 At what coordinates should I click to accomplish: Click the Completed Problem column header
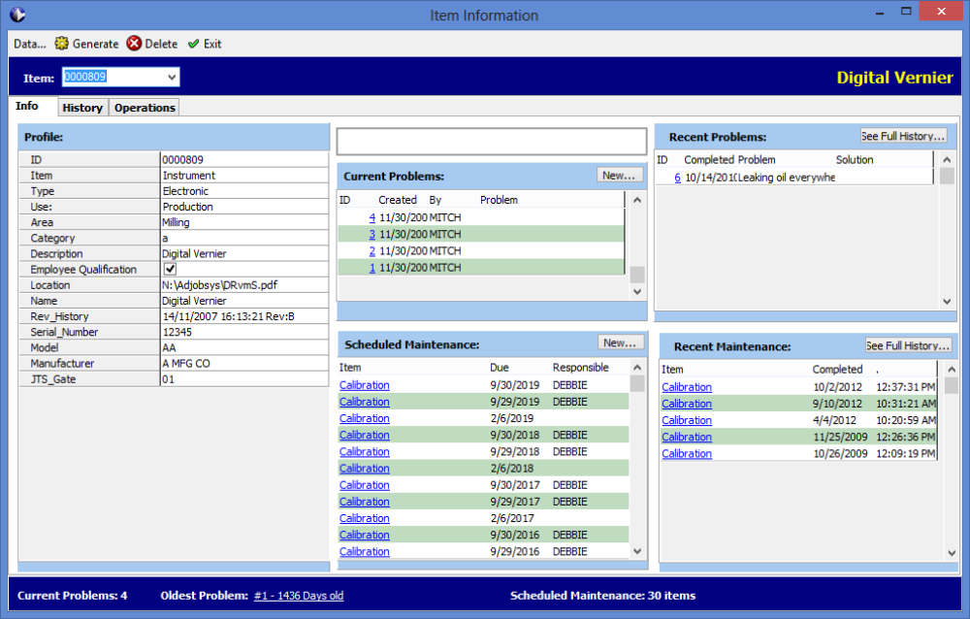click(x=729, y=160)
